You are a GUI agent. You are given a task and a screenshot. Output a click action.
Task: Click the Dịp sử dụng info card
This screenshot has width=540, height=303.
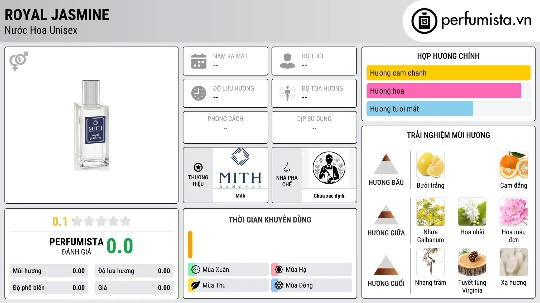[x=314, y=127]
